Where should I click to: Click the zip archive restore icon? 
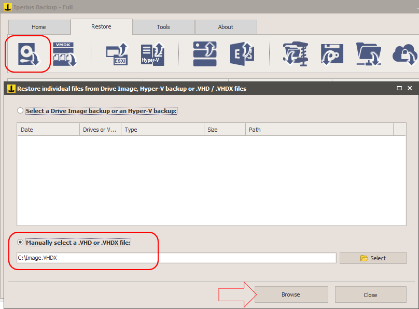pos(295,54)
